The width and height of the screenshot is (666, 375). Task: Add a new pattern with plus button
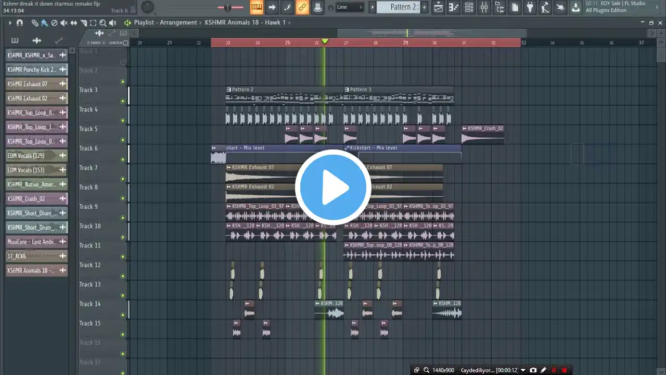(424, 7)
